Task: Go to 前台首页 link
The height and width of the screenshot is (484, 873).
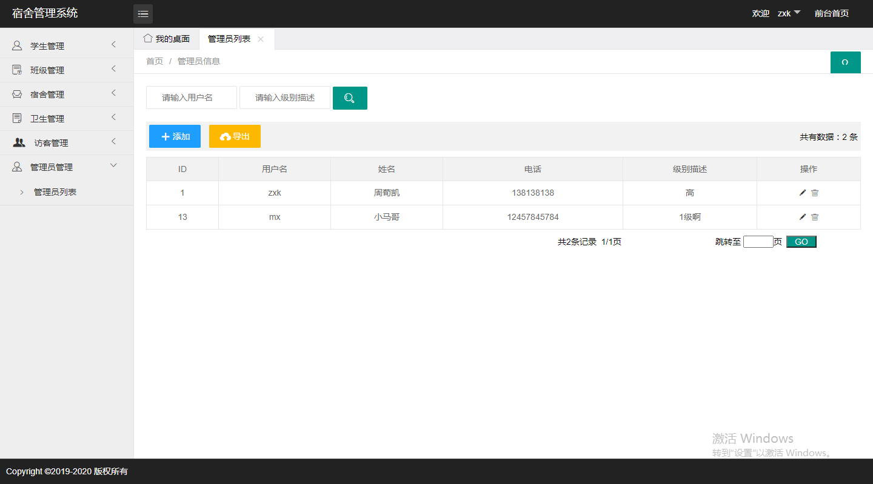Action: click(x=831, y=13)
